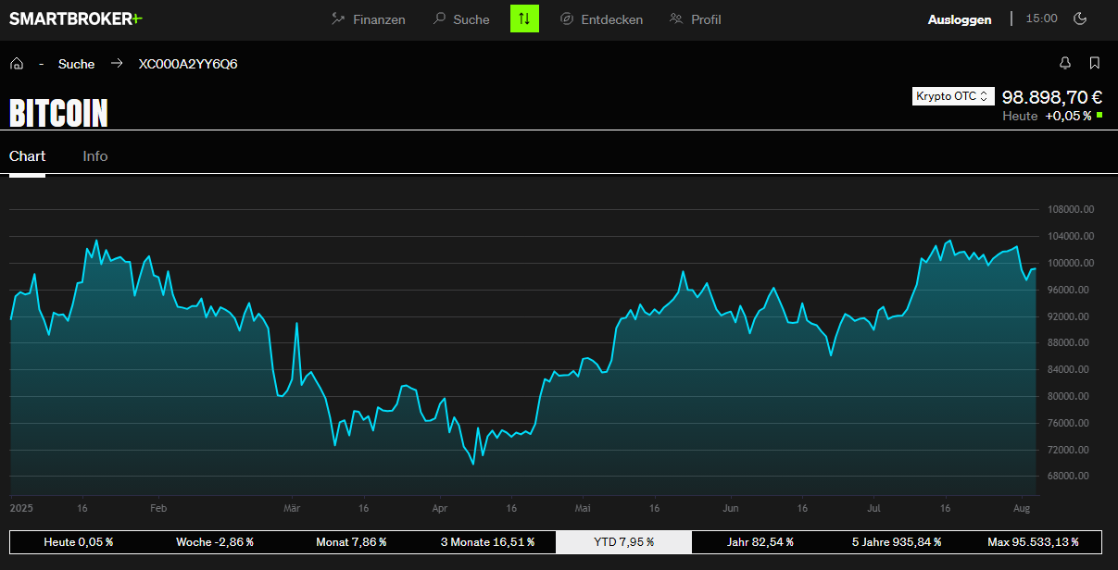This screenshot has width=1118, height=570.
Task: Click the green trade arrows icon
Action: coord(524,19)
